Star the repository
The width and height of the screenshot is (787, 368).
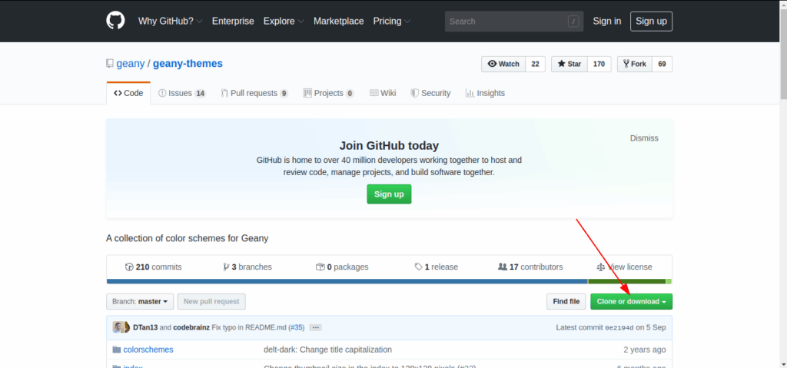(x=569, y=64)
